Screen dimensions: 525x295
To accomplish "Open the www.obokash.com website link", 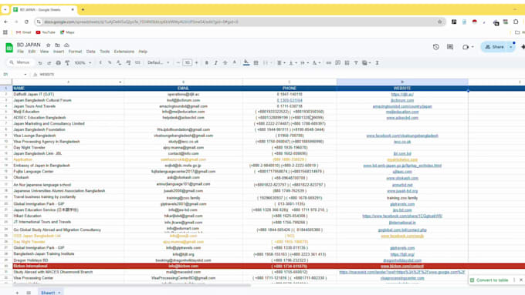I will pos(402,178).
